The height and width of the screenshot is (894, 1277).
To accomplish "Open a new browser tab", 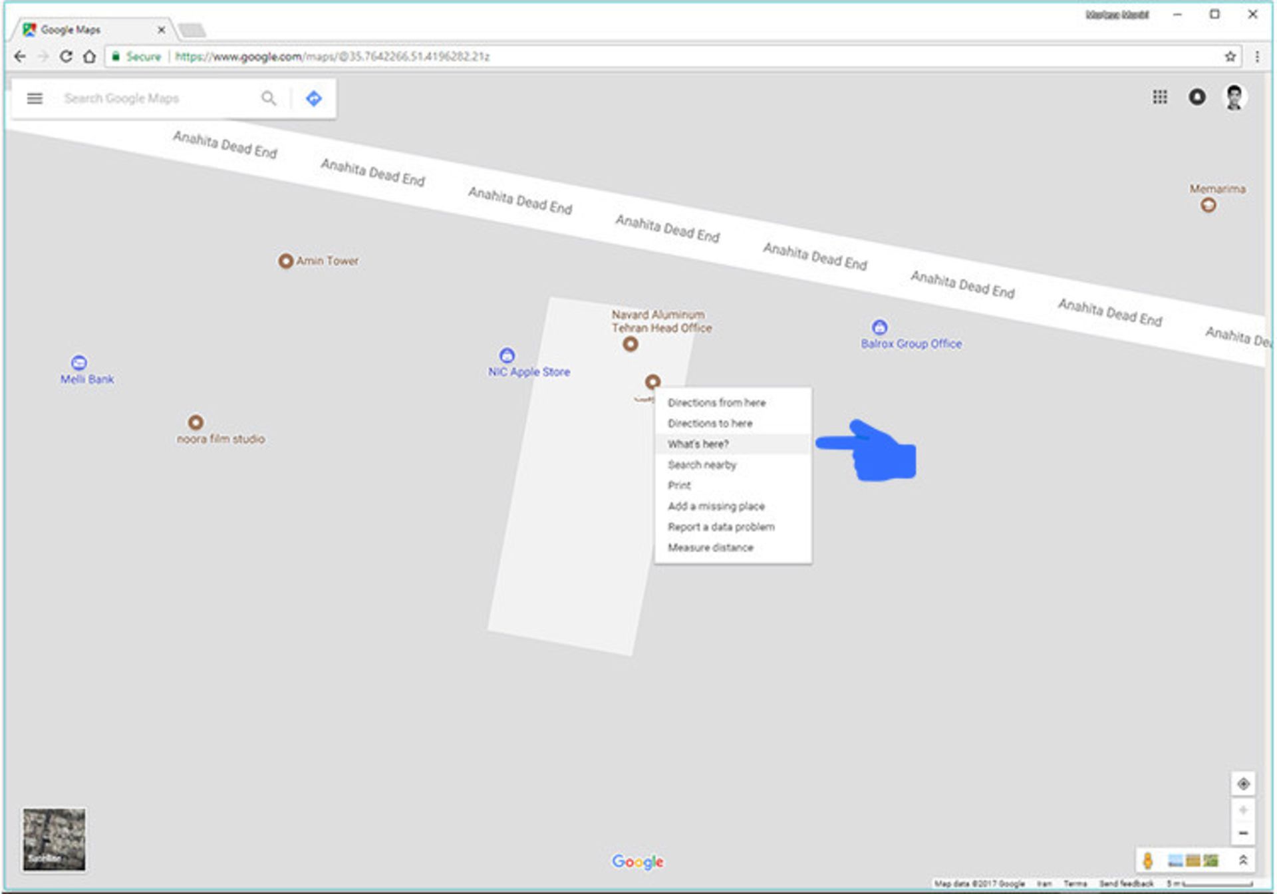I will pos(192,30).
